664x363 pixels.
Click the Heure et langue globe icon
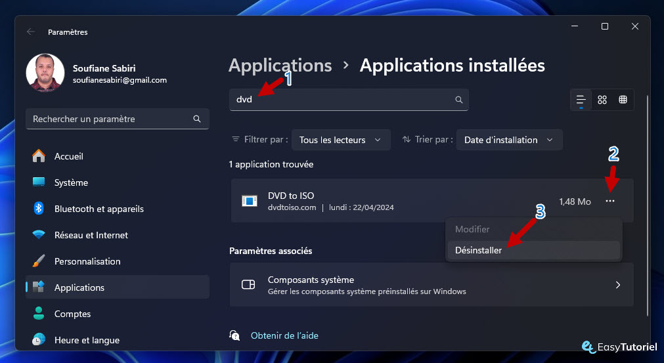pos(39,340)
